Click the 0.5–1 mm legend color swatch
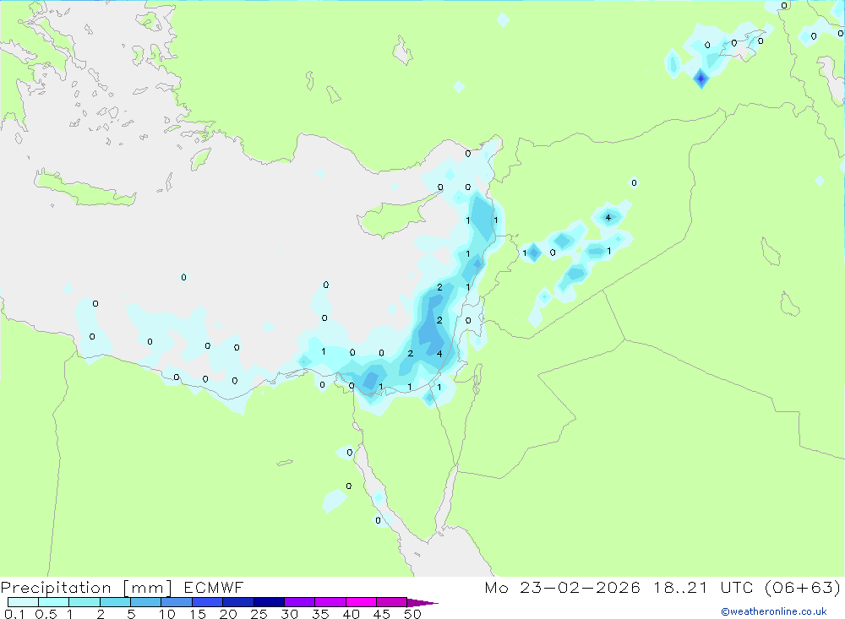This screenshot has width=845, height=619. tap(53, 602)
